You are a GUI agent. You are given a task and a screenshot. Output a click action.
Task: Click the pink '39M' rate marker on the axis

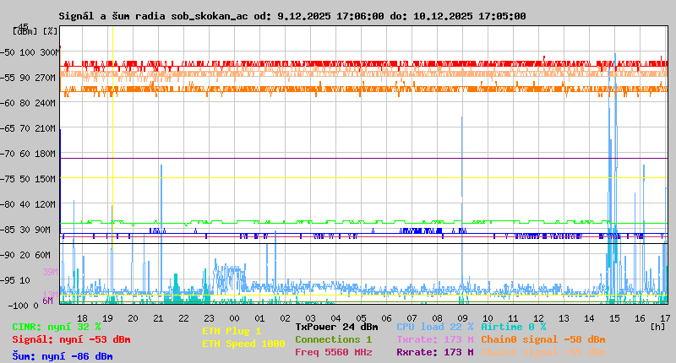[50, 272]
